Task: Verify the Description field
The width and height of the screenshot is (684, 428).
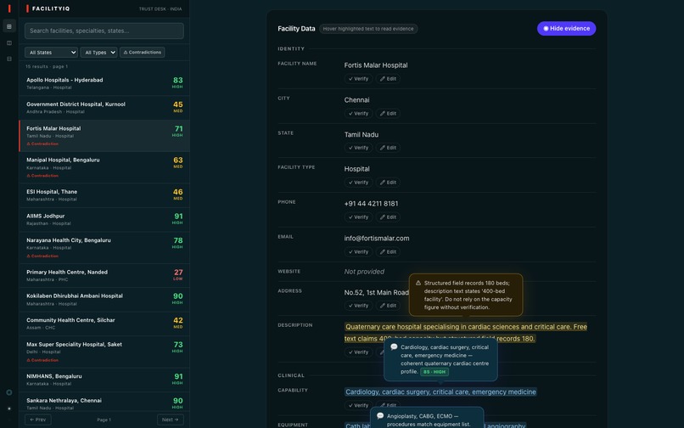Action: tap(358, 352)
